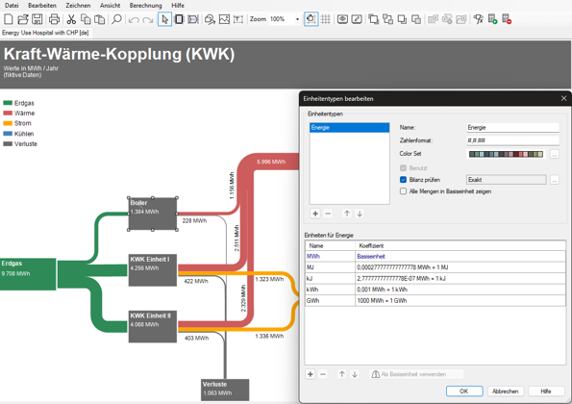
Task: Switch to edit mode pencil icon
Action: pyautogui.click(x=357, y=19)
